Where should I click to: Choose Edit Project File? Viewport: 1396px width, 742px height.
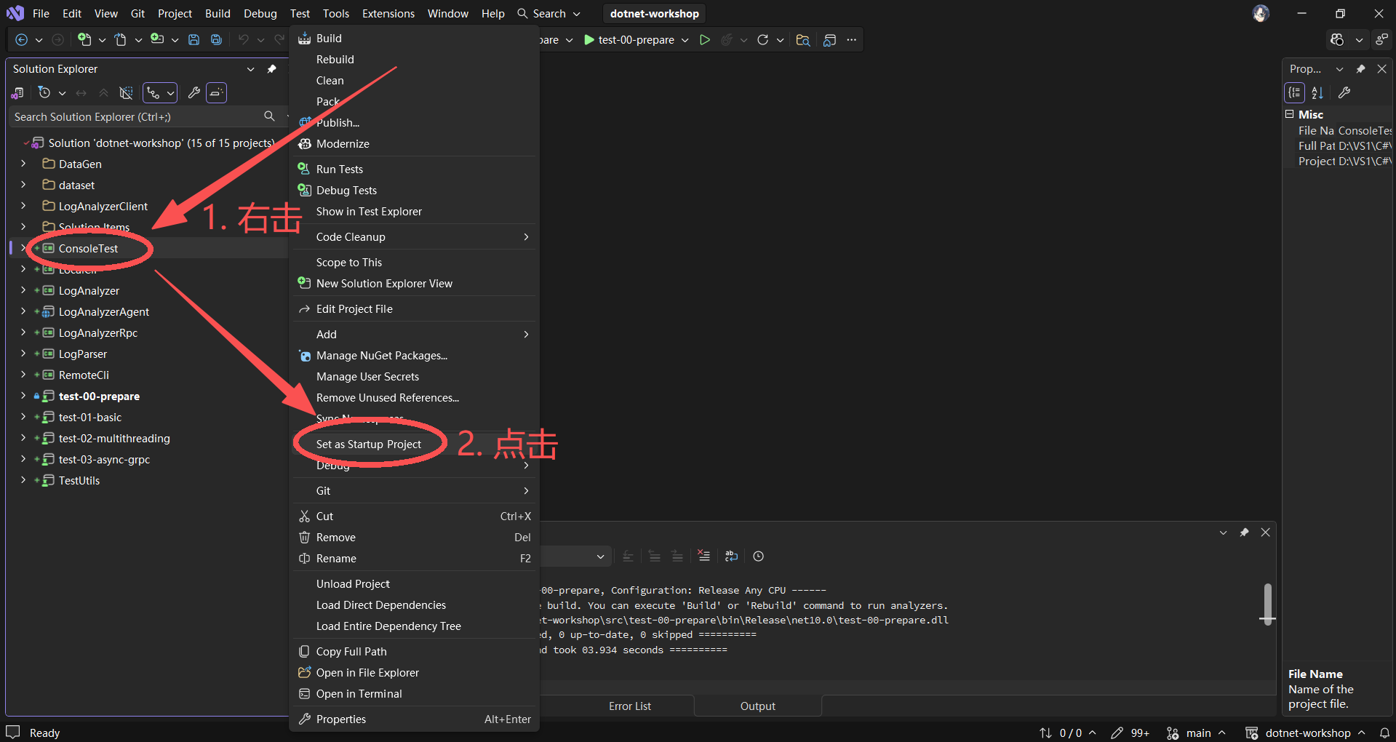pyautogui.click(x=415, y=308)
